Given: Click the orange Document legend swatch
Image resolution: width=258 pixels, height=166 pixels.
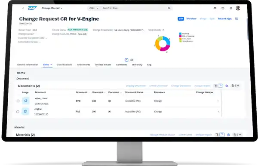Looking at the screenshot, I should (x=180, y=39).
